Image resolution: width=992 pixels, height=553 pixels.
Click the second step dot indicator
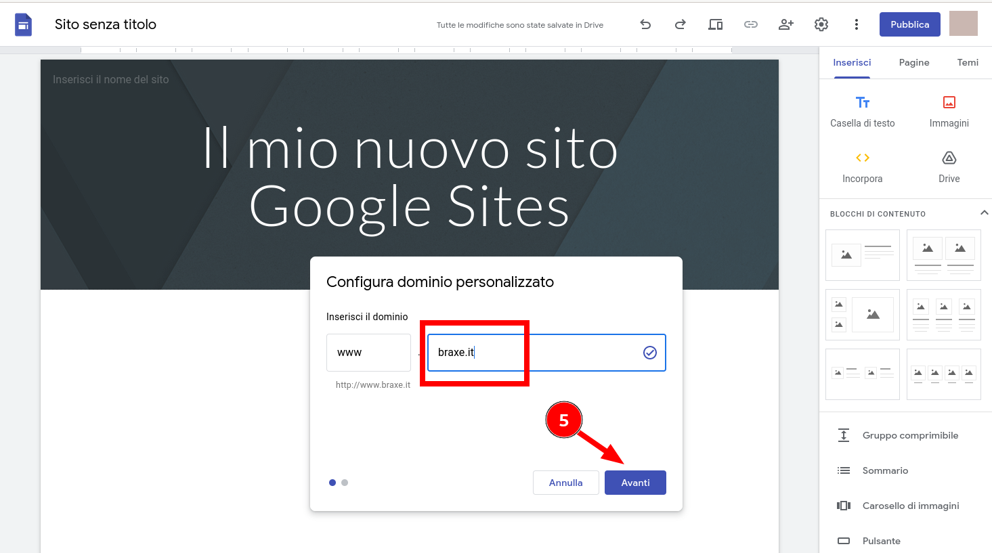345,483
